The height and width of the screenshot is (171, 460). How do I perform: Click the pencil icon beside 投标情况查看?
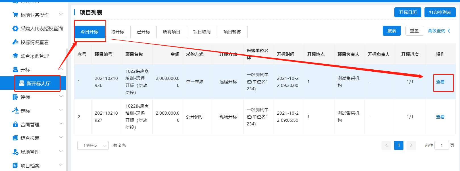(15, 42)
